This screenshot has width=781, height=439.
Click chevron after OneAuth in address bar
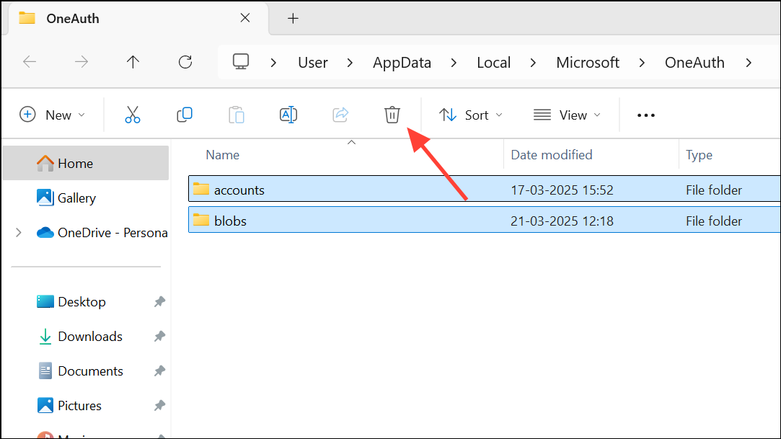click(x=749, y=63)
